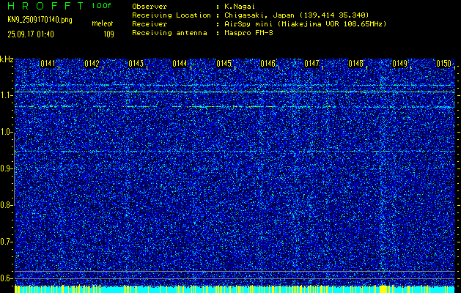461x293 pixels.
Task: Click the version number 1.0.0f
Action: [x=101, y=6]
